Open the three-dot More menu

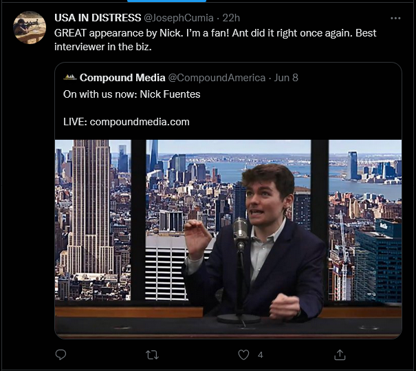[x=395, y=18]
